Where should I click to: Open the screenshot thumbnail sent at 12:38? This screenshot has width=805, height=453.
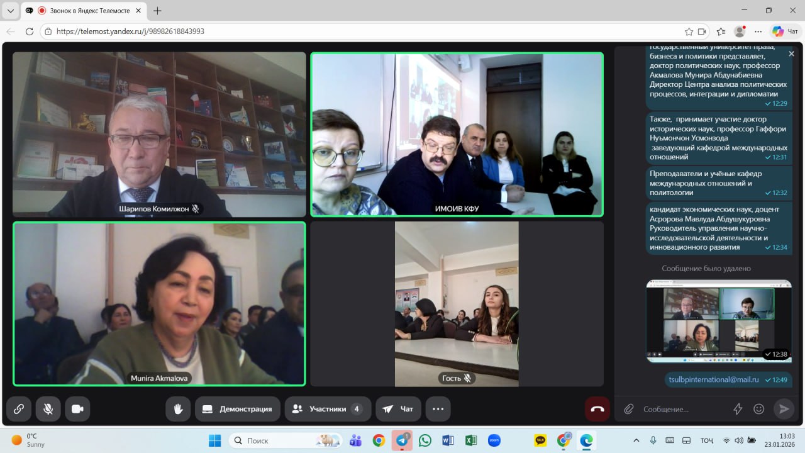click(718, 321)
